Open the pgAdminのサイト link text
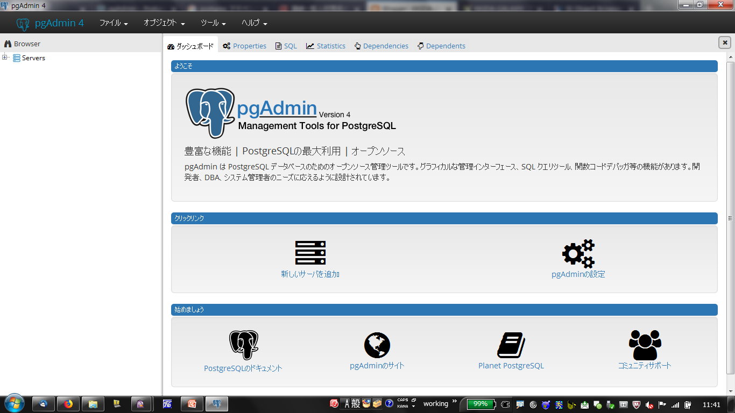This screenshot has height=413, width=735. pyautogui.click(x=377, y=366)
